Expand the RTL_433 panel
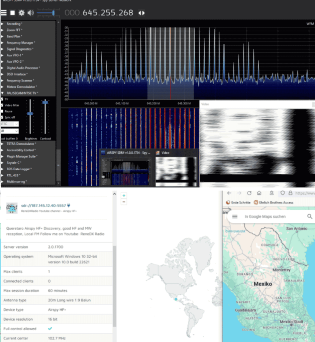Viewport: 315px width, 342px height. click(x=13, y=175)
